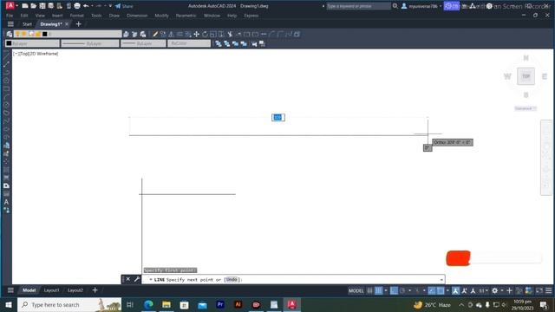Screen dimensions: 555x312
Task: Click the MODEL space status bar button
Action: coord(356,290)
